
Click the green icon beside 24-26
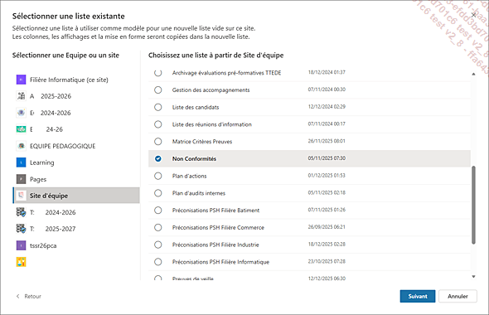(21, 129)
